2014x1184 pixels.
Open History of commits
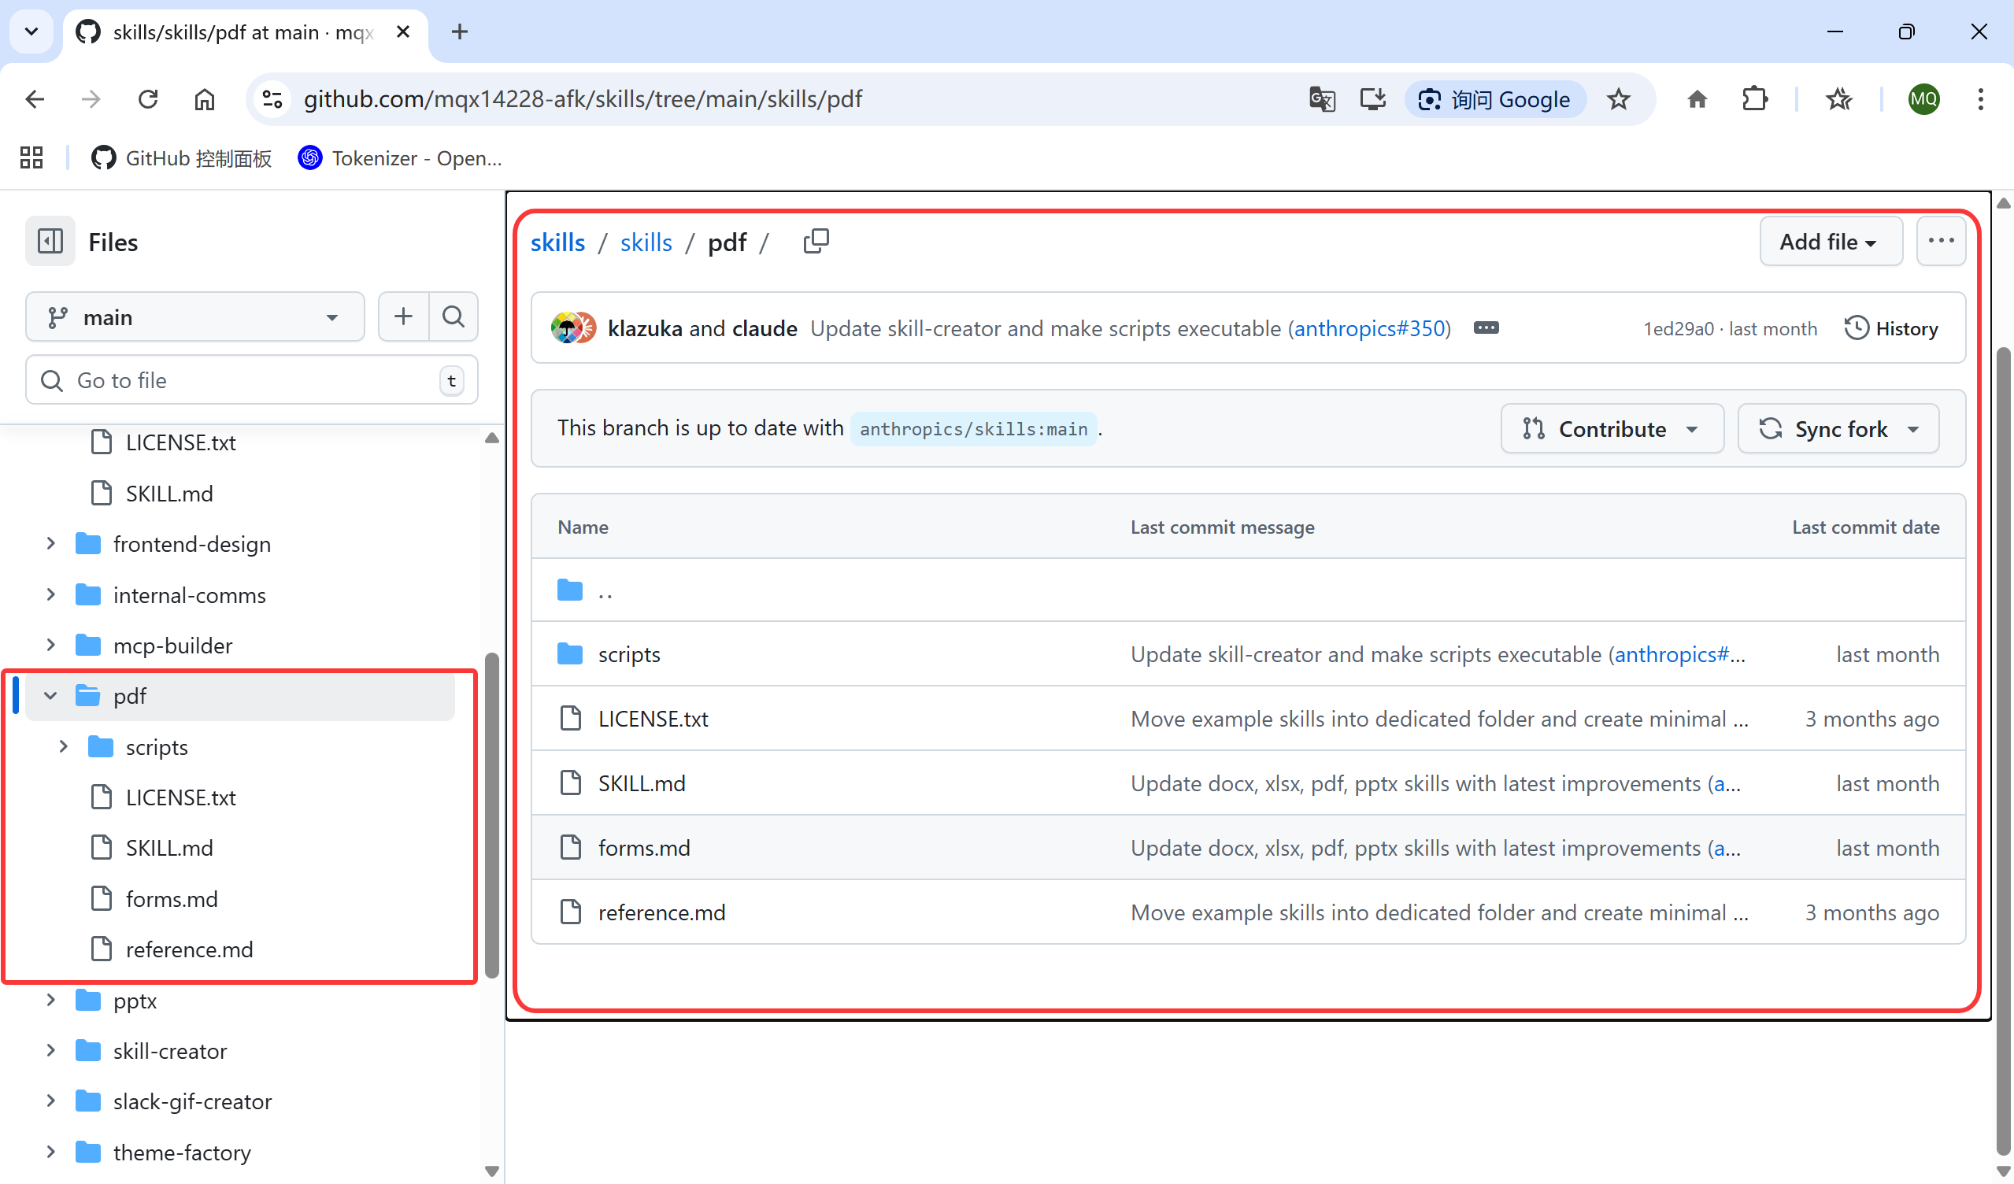click(x=1891, y=328)
